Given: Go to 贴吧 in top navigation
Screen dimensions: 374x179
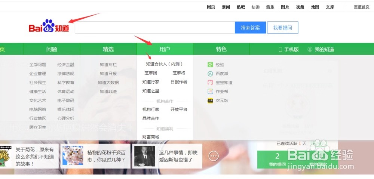Looking at the screenshot, I should coord(240,7).
